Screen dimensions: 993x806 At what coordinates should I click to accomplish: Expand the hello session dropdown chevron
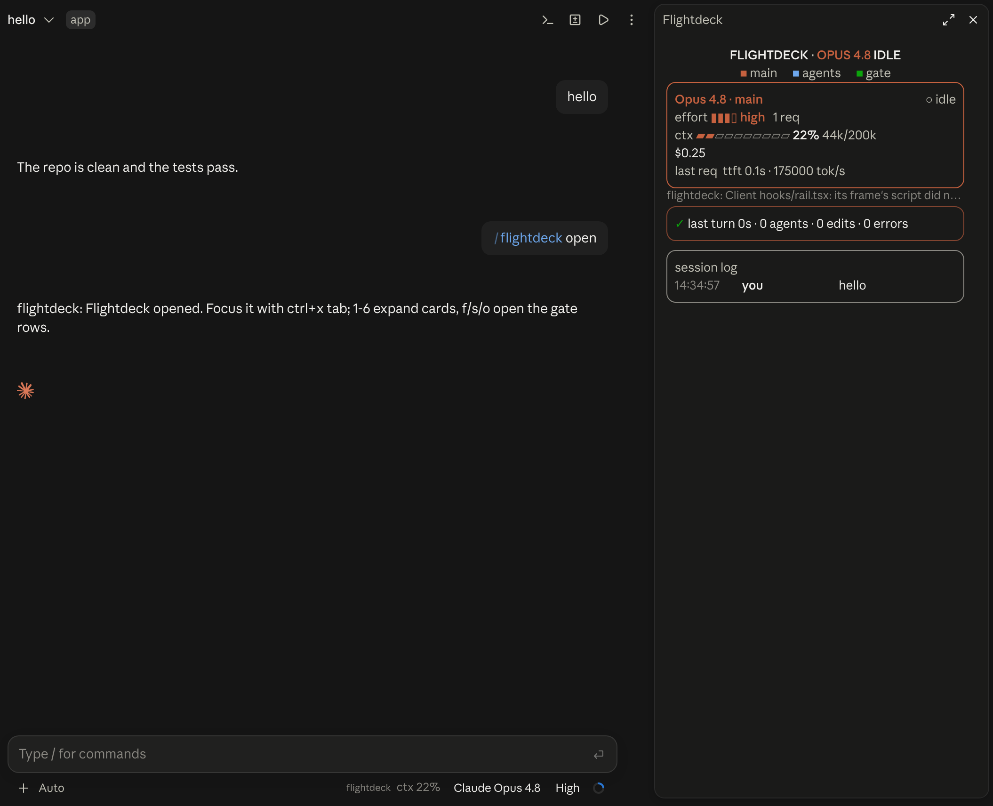[49, 20]
